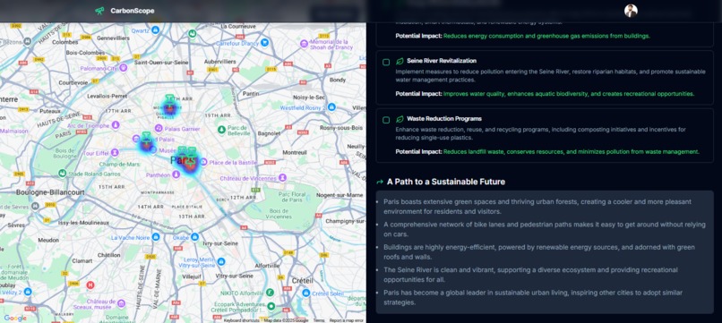The image size is (722, 323).
Task: Click the A Path to a Sustainable Future heading
Action: [446, 182]
